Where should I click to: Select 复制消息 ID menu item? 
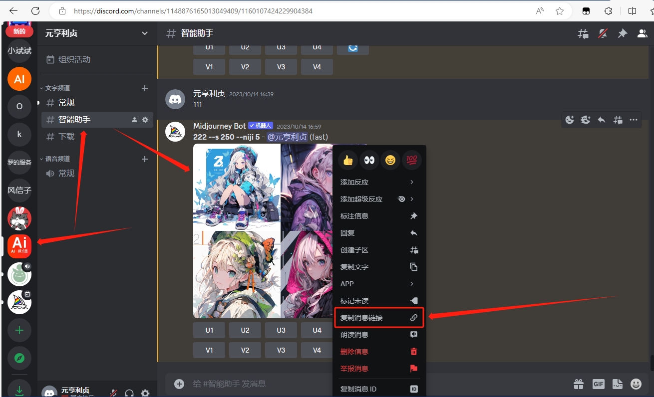379,389
